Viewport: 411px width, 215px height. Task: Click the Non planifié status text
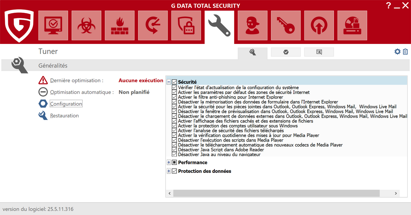pos(134,92)
